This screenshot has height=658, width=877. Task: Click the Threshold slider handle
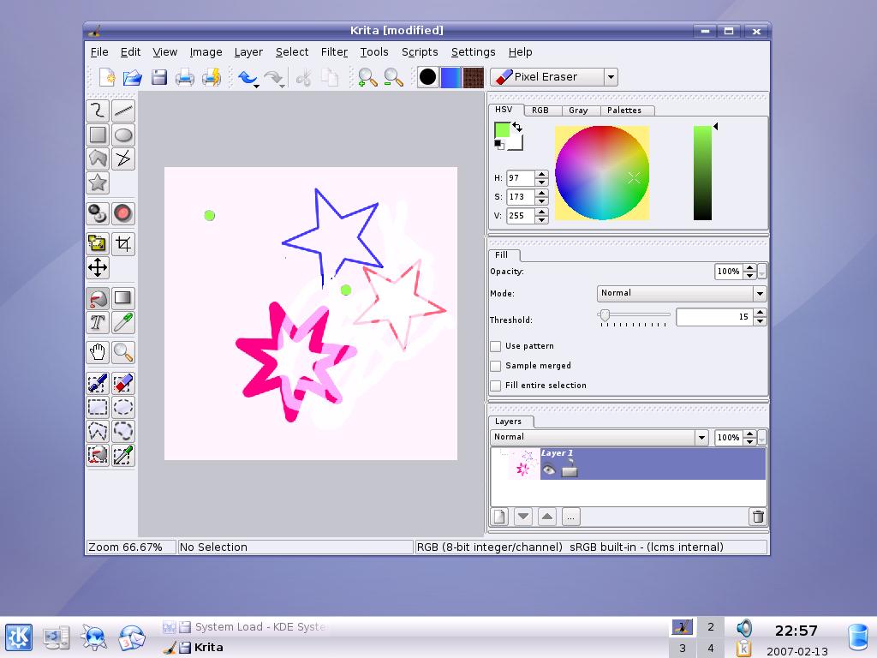pos(605,315)
